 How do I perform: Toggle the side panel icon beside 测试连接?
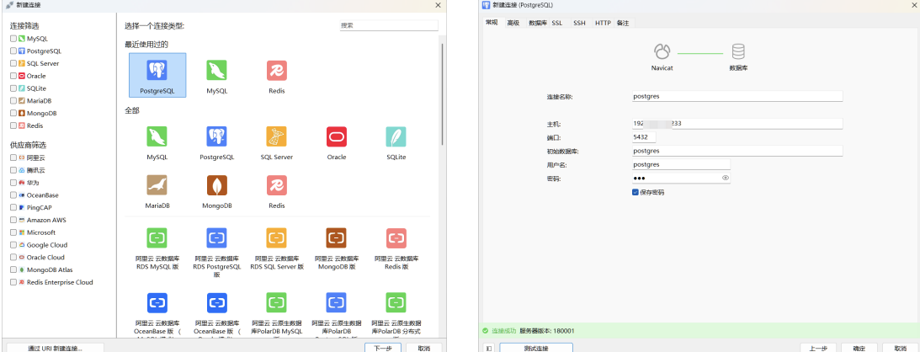pyautogui.click(x=489, y=348)
